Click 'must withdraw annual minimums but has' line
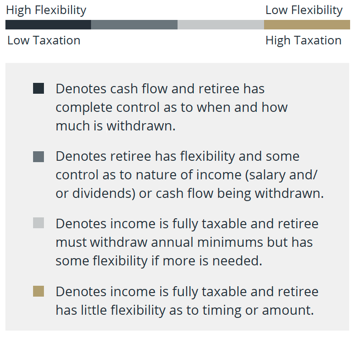Viewport: 356px width, 341px height. pos(184,242)
